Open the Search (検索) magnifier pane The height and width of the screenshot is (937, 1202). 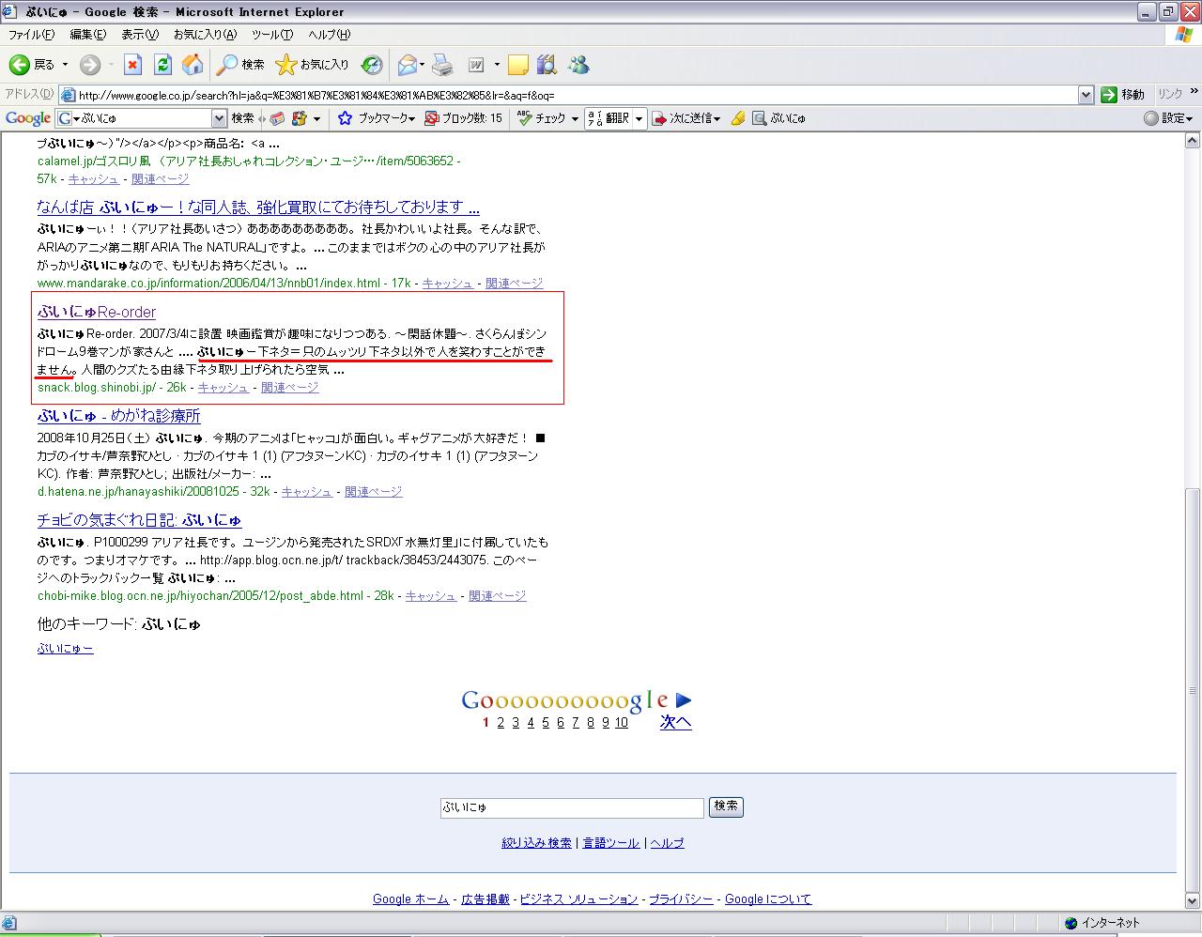click(x=240, y=65)
